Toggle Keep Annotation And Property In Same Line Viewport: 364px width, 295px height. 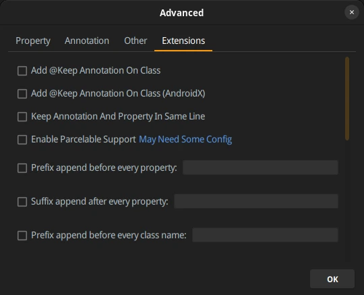(22, 117)
